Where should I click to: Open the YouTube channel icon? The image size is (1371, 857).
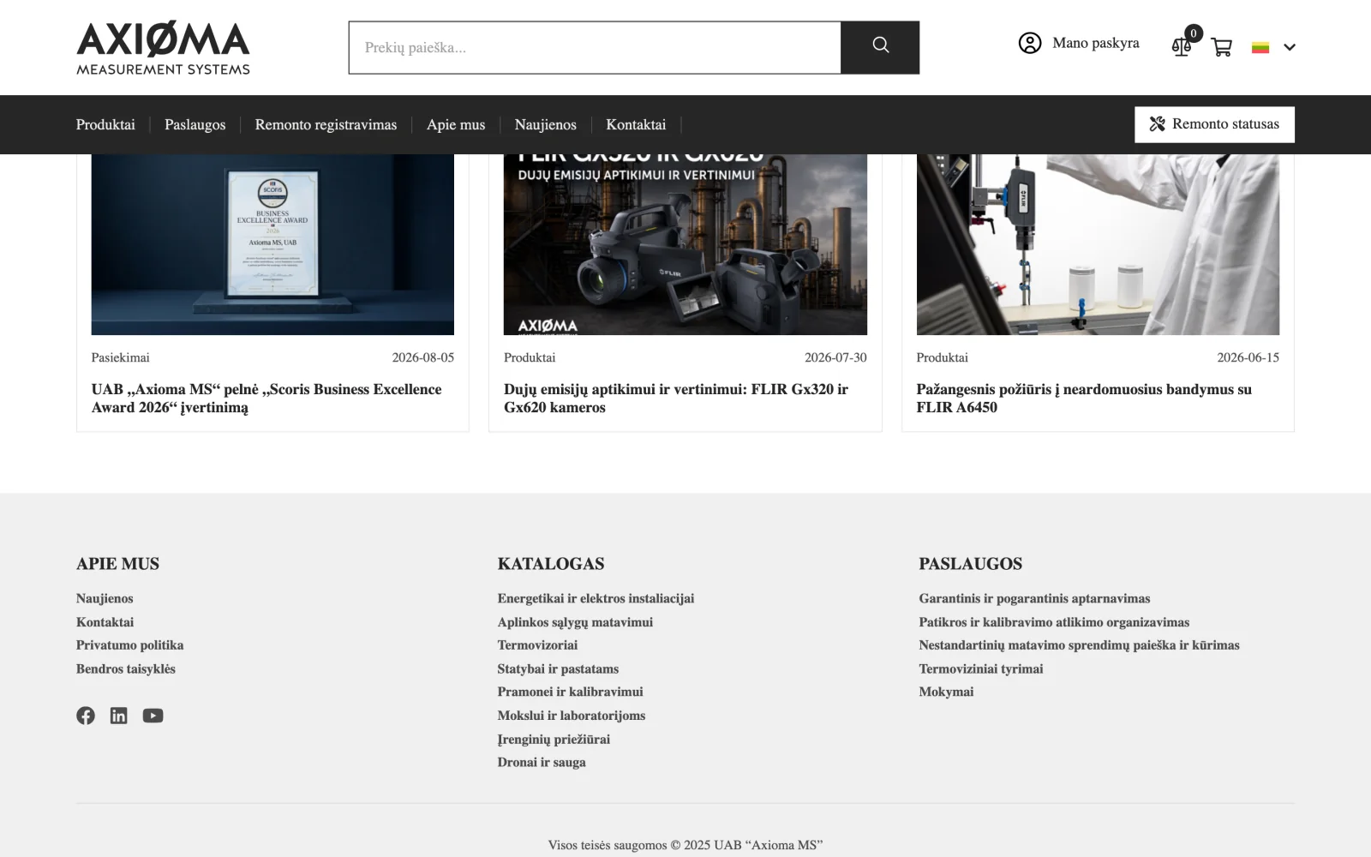coord(153,716)
